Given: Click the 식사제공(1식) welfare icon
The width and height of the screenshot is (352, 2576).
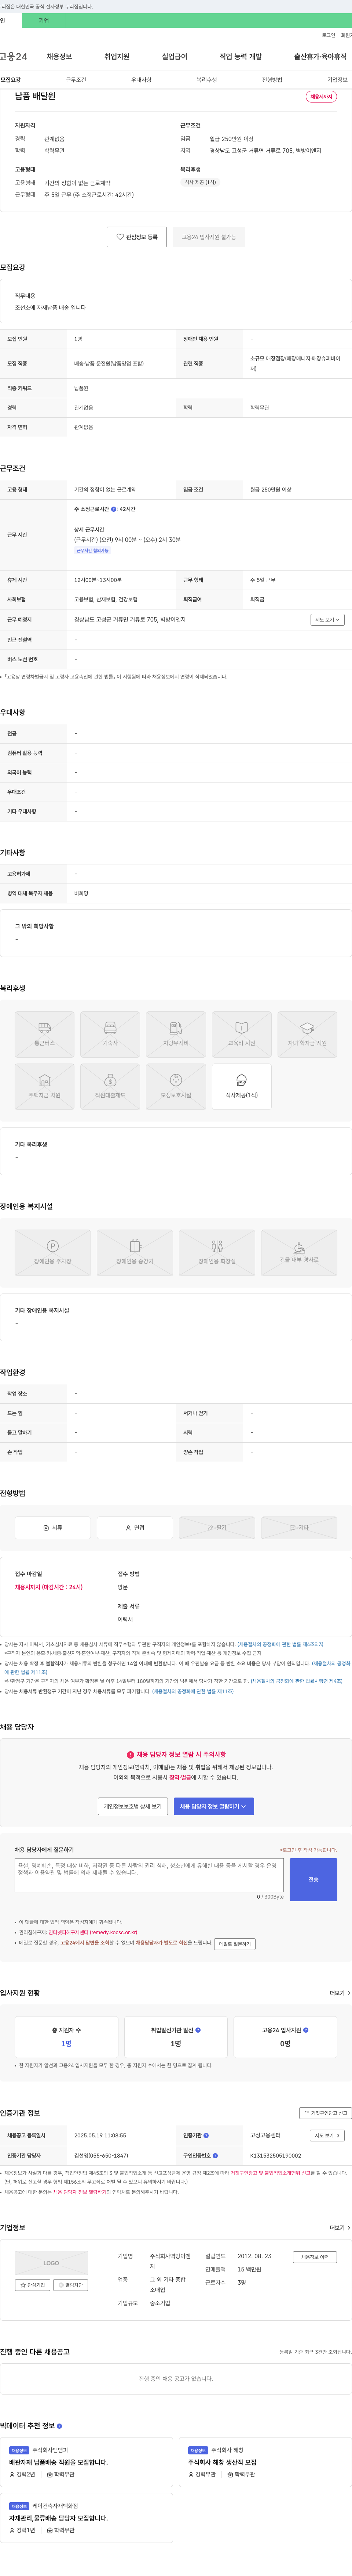Looking at the screenshot, I should [x=241, y=1086].
